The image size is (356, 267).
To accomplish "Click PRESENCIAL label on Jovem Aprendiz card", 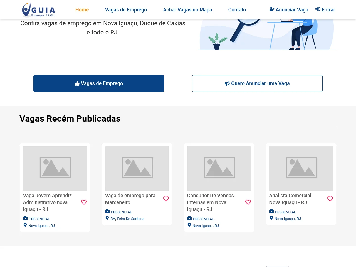I will pos(39,219).
